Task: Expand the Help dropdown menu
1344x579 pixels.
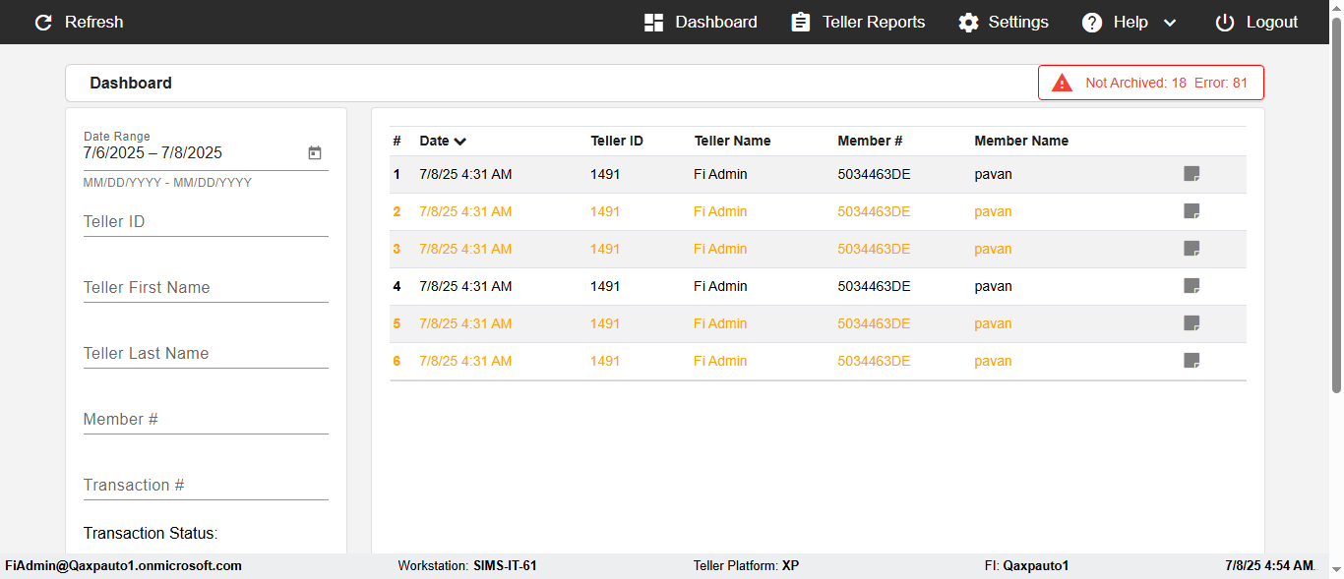Action: pyautogui.click(x=1169, y=23)
